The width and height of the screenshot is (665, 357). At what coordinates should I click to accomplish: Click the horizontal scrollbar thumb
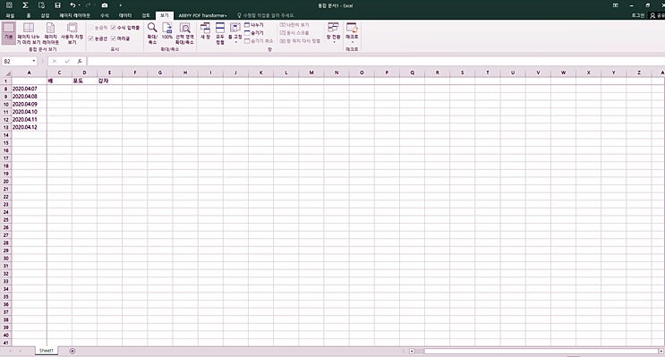pos(541,351)
